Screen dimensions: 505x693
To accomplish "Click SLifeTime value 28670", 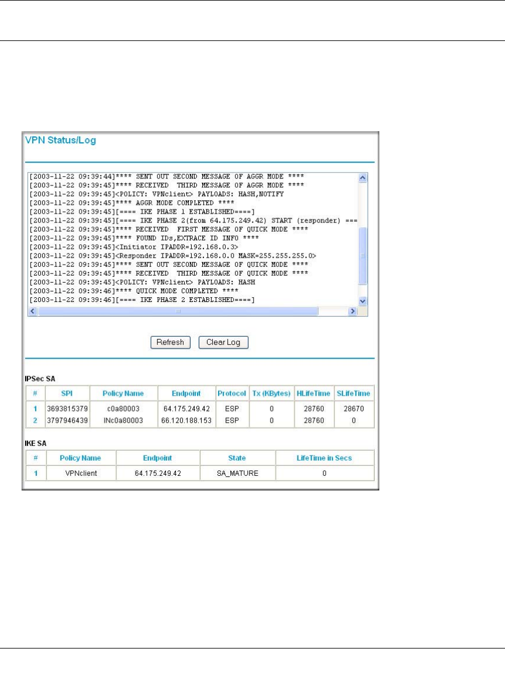I will (354, 409).
